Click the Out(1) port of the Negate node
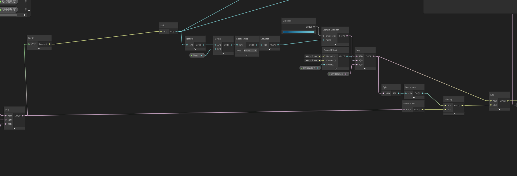 tap(204, 45)
